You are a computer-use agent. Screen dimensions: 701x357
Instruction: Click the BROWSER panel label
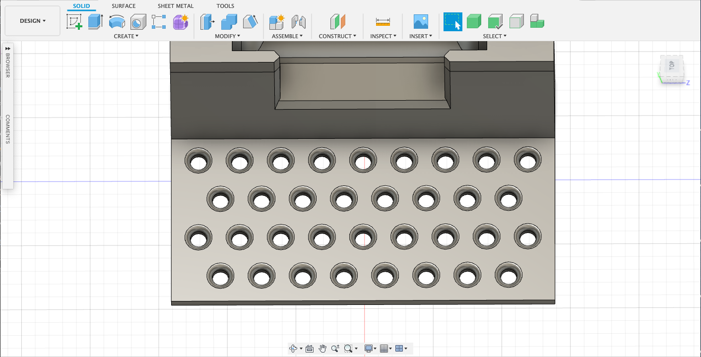click(x=7, y=65)
